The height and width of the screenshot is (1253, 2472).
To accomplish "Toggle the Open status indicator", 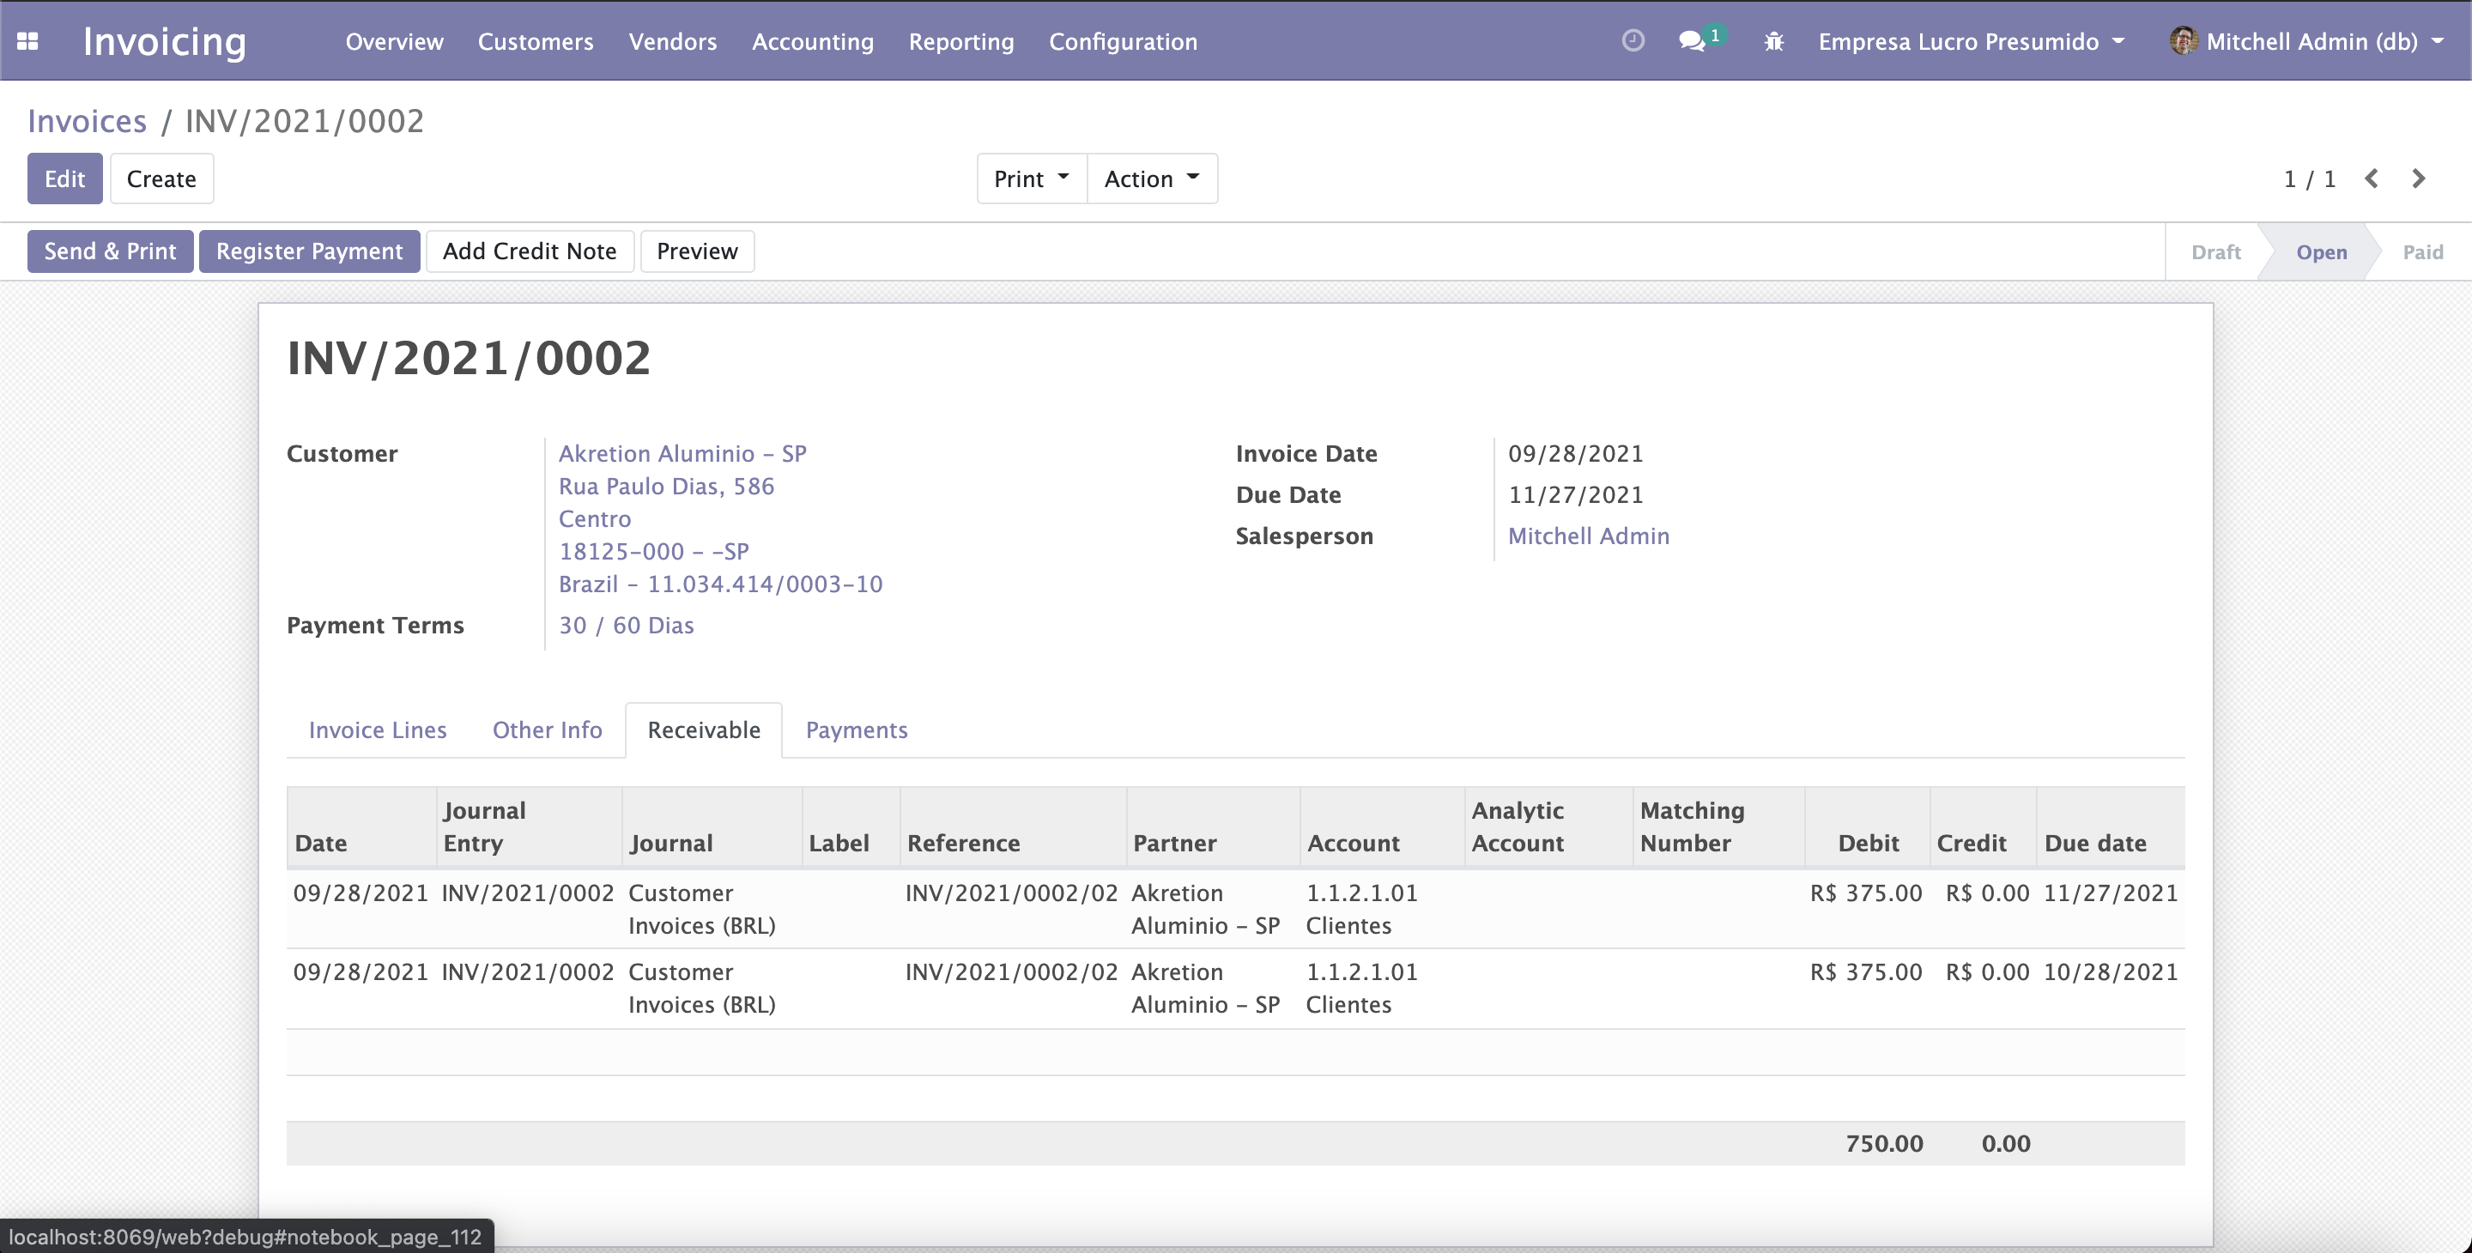I will click(x=2320, y=251).
